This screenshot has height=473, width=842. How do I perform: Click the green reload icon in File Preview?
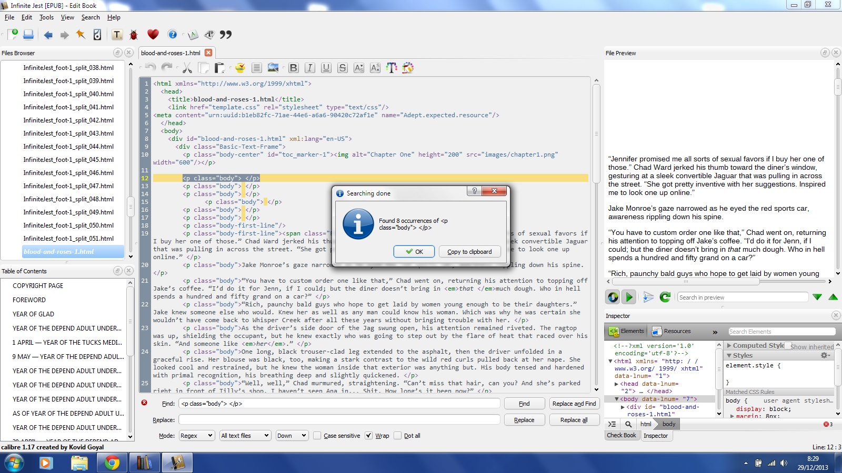pos(665,297)
